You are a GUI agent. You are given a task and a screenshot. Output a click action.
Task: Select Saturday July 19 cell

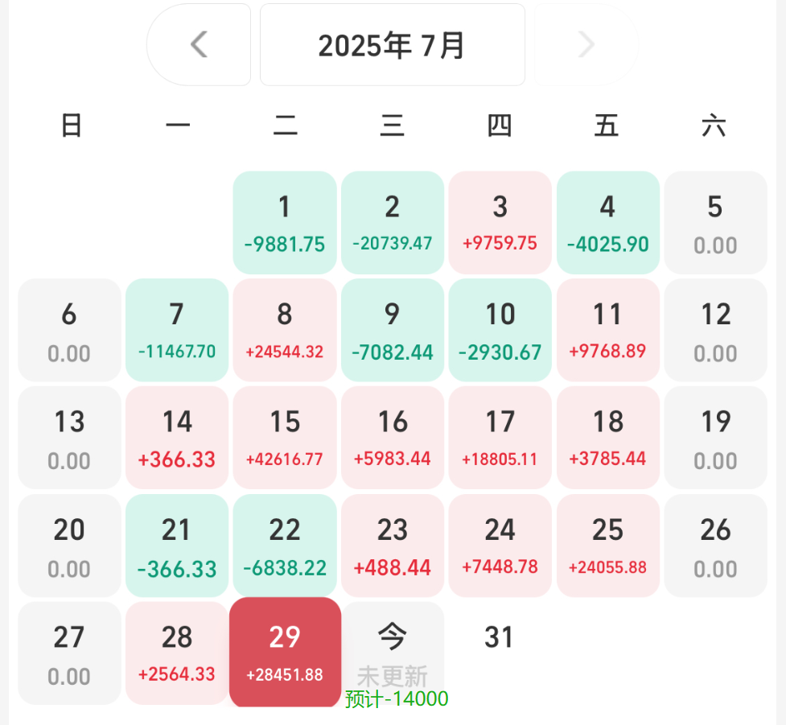click(x=716, y=438)
